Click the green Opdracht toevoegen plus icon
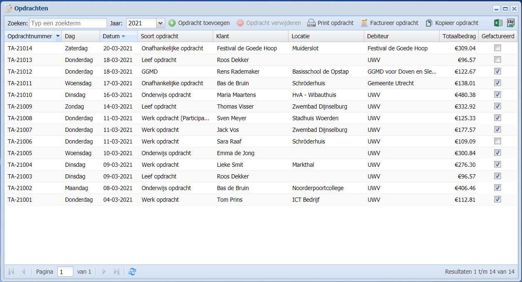This screenshot has width=522, height=282. [x=172, y=23]
